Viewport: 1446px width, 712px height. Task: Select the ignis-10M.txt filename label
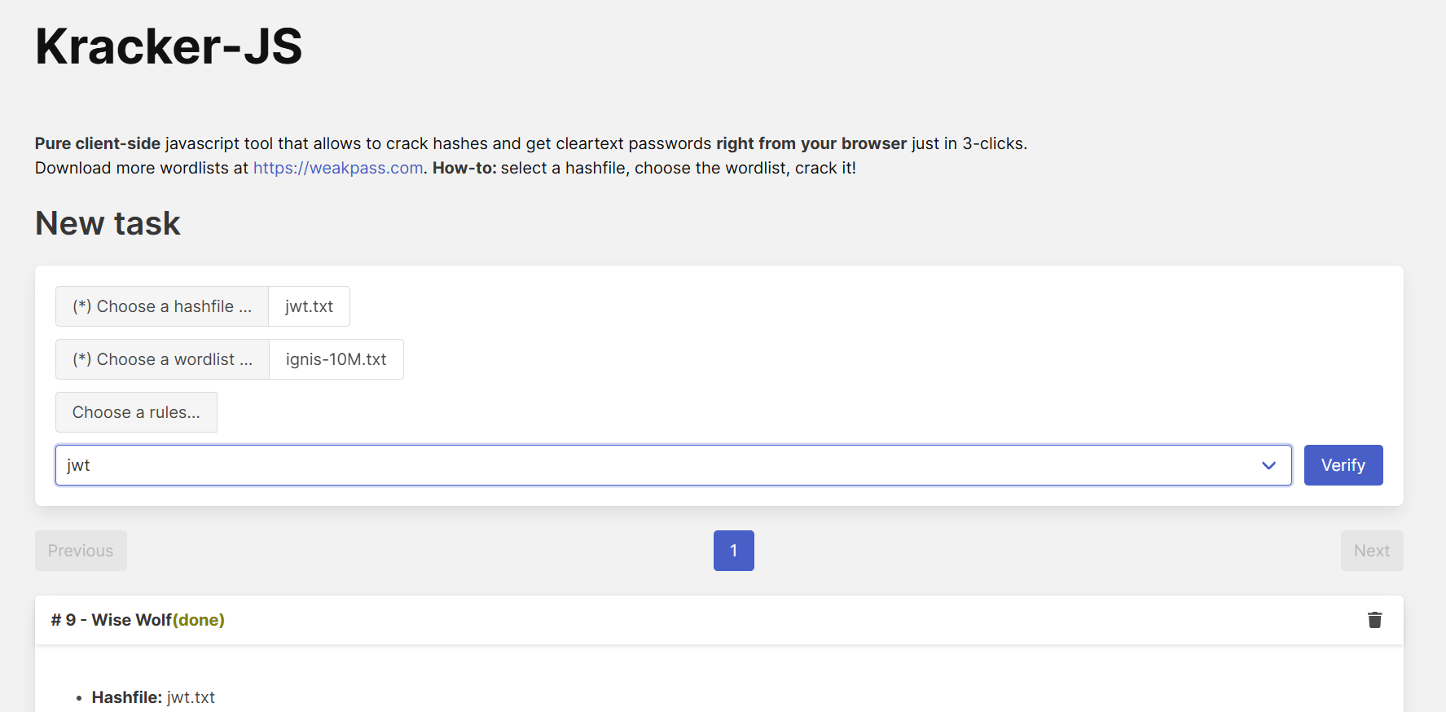coord(336,359)
